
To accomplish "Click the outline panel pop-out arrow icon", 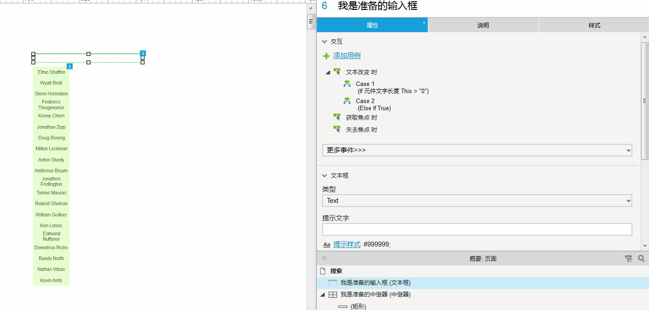I will (x=324, y=259).
